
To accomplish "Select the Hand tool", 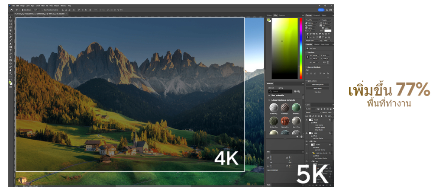I will pos(10,70).
